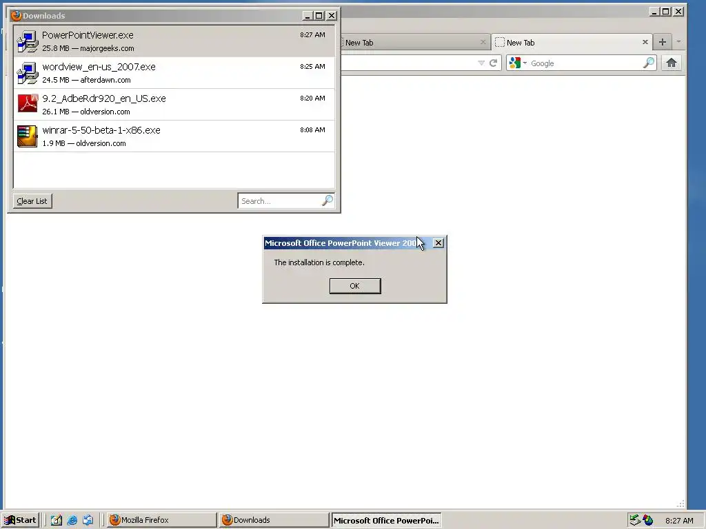Open the Google search engine dropdown

pyautogui.click(x=518, y=63)
